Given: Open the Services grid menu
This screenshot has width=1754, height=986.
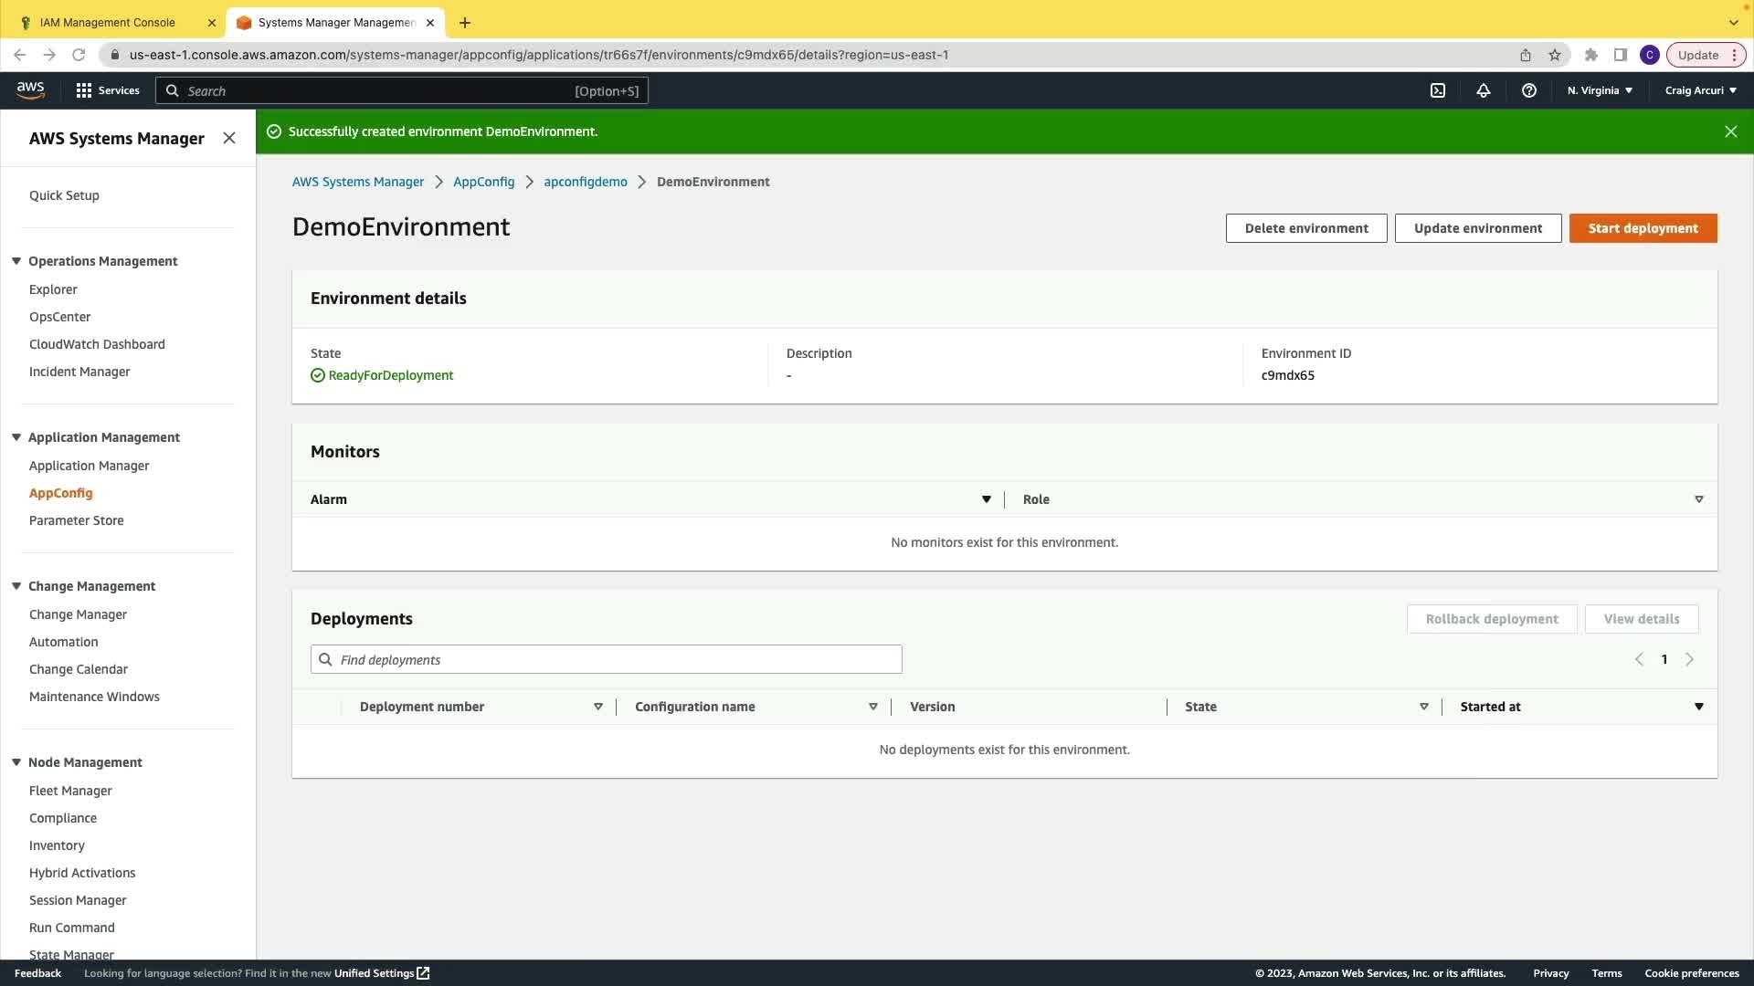Looking at the screenshot, I should (108, 90).
